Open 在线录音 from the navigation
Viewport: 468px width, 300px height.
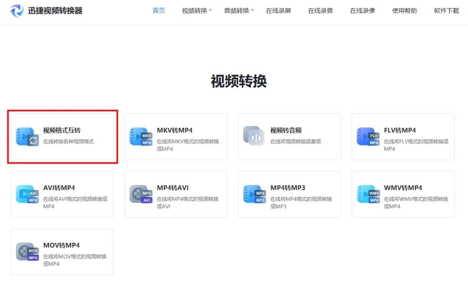point(321,11)
